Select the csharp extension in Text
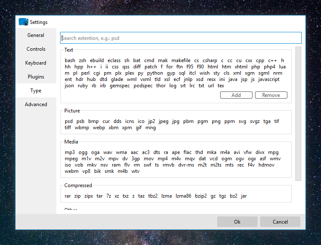This screenshot has width=321, height=245. coord(210,60)
